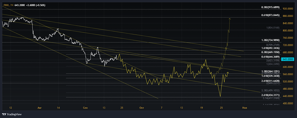Select the Окт month label on time axis
This screenshot has height=118, width=297.
click(141, 108)
